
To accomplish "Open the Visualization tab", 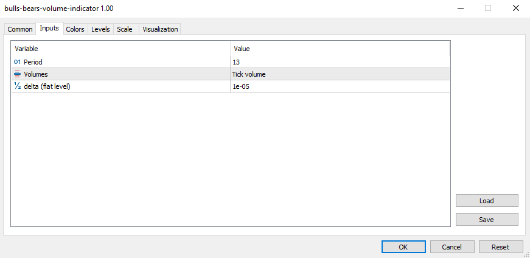I will pos(160,29).
